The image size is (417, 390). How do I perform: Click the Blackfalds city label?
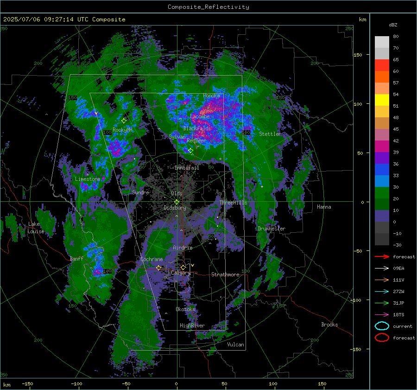pos(197,128)
